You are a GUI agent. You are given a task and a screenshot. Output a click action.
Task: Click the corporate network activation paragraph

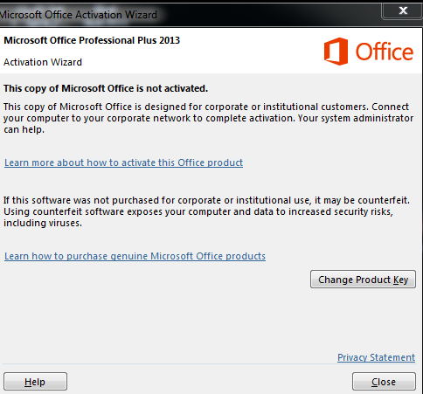pyautogui.click(x=208, y=118)
